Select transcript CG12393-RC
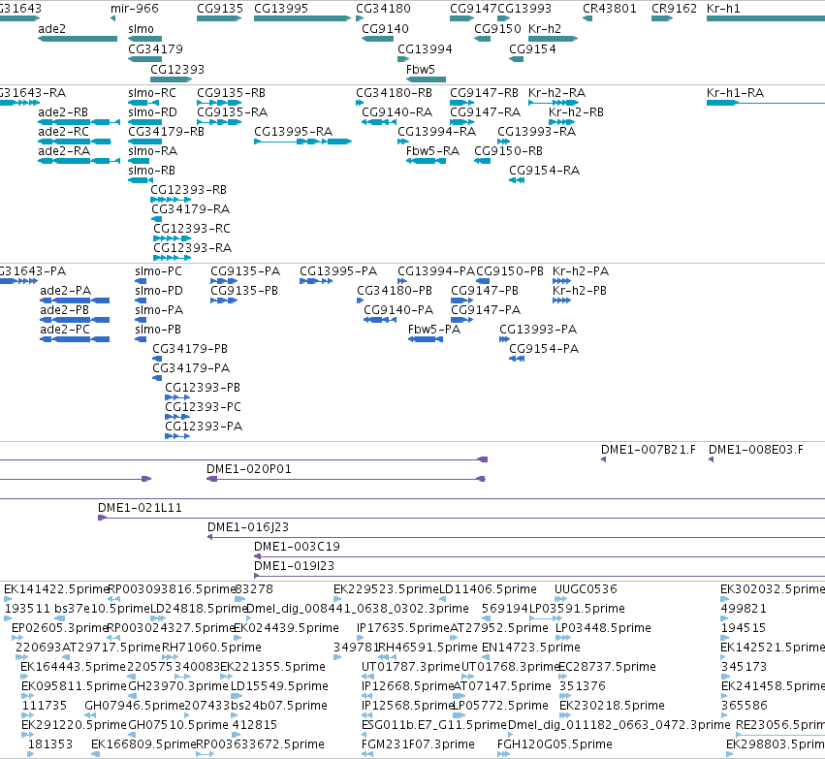Screen dimensions: 825x759 192,228
